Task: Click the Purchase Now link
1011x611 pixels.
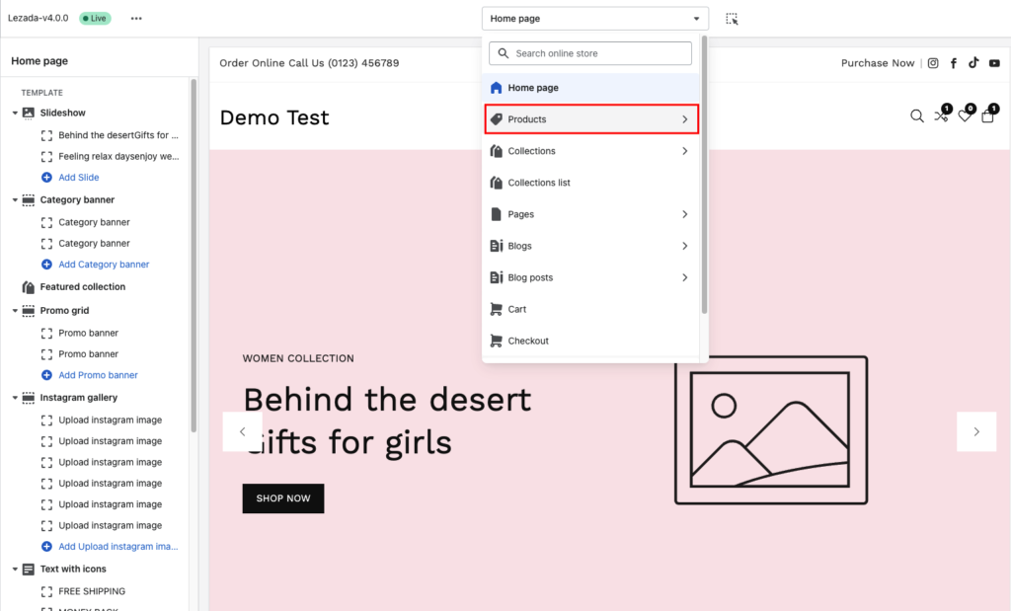Action: click(878, 63)
